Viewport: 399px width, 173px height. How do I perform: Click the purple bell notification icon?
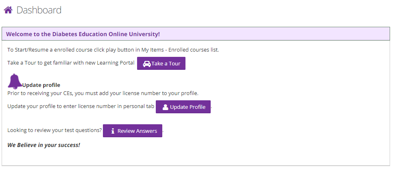pyautogui.click(x=15, y=81)
